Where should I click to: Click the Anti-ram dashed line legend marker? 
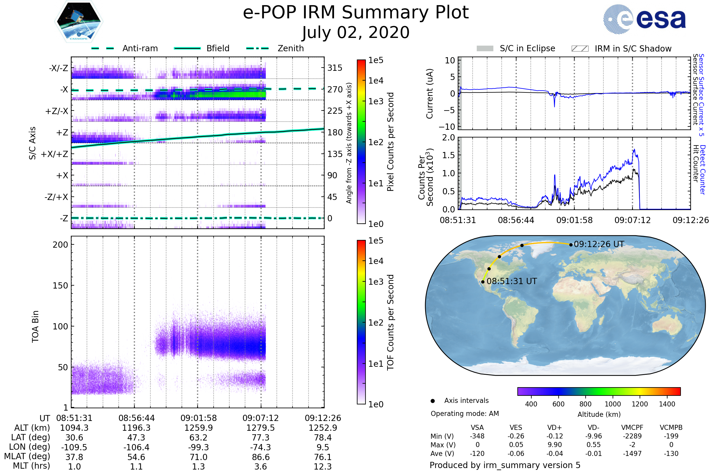[103, 48]
